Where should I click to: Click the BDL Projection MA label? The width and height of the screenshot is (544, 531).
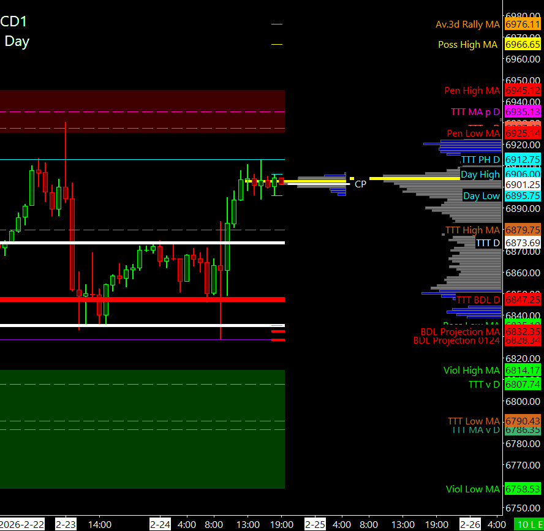(456, 332)
